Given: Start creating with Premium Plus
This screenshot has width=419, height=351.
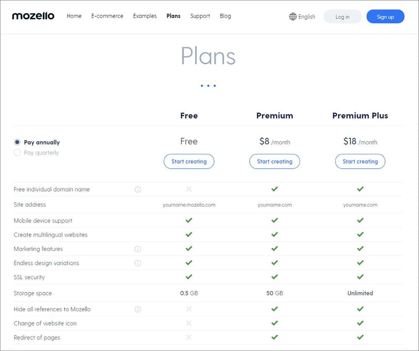Looking at the screenshot, I should click(x=360, y=161).
